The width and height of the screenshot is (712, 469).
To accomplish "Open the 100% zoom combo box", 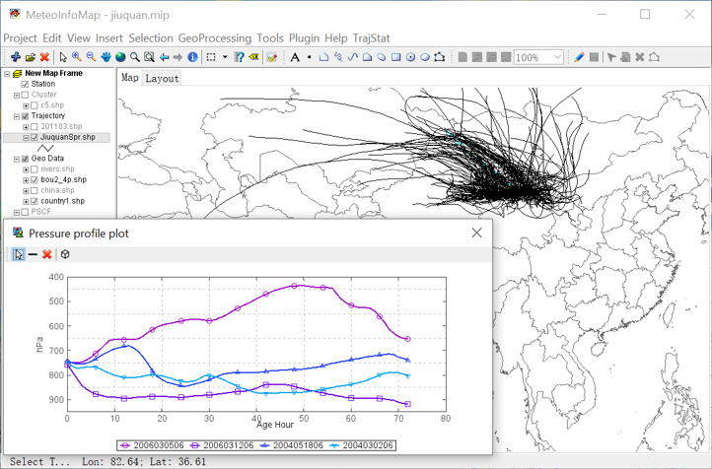I will [x=538, y=57].
